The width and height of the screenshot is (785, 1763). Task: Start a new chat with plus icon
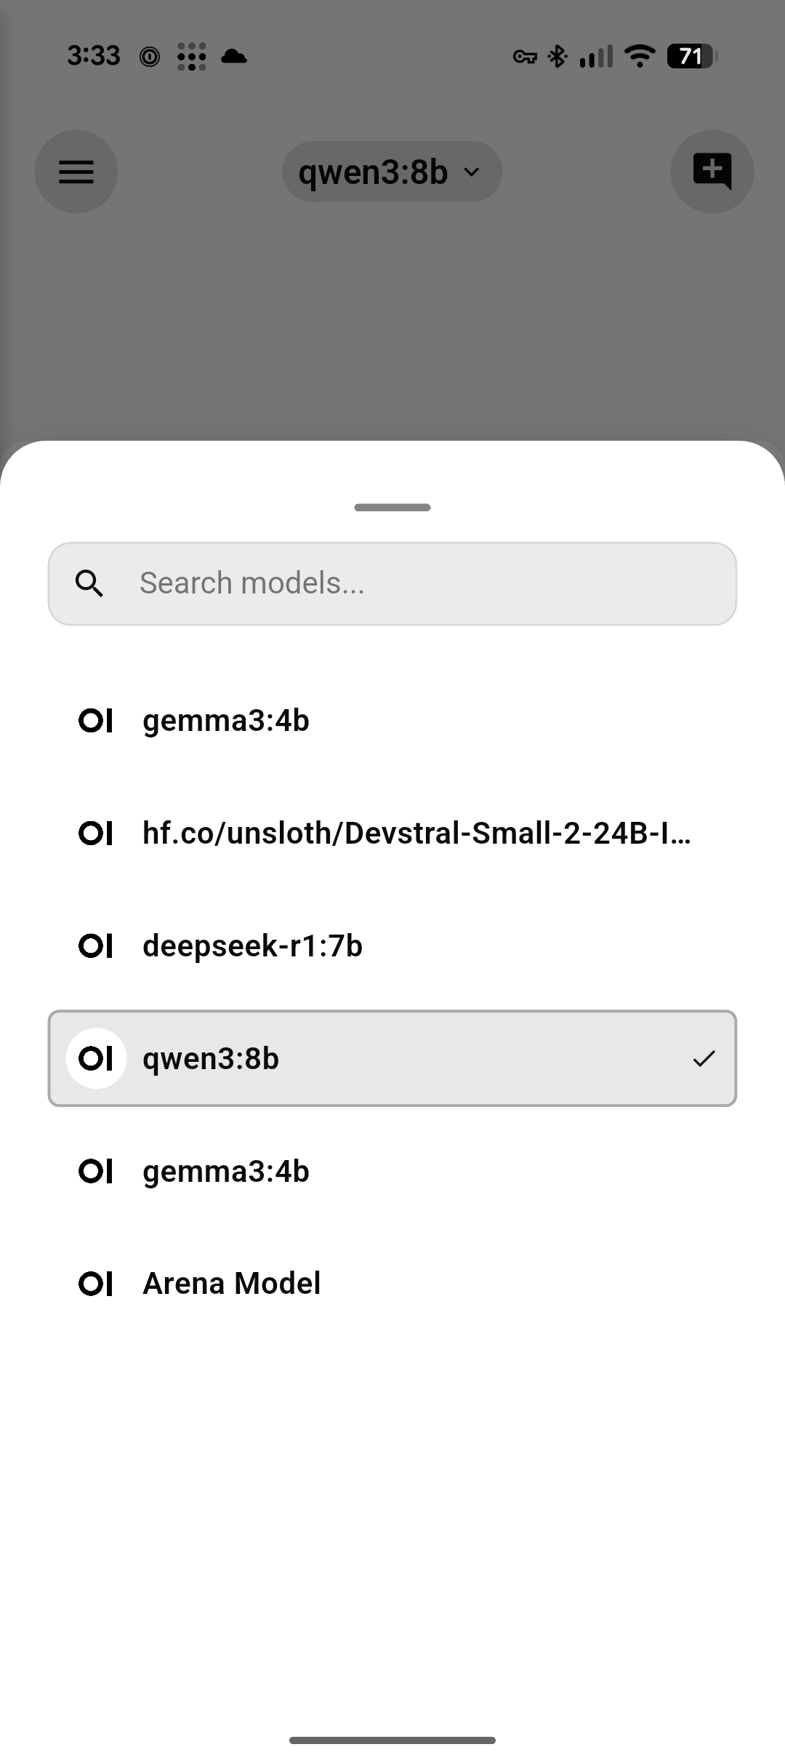[712, 172]
